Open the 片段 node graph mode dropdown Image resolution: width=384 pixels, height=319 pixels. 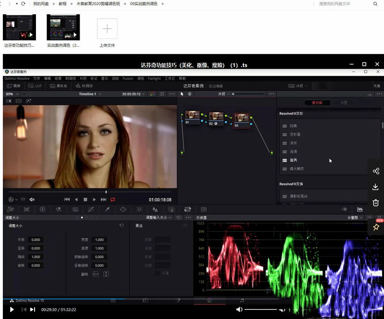coord(224,94)
